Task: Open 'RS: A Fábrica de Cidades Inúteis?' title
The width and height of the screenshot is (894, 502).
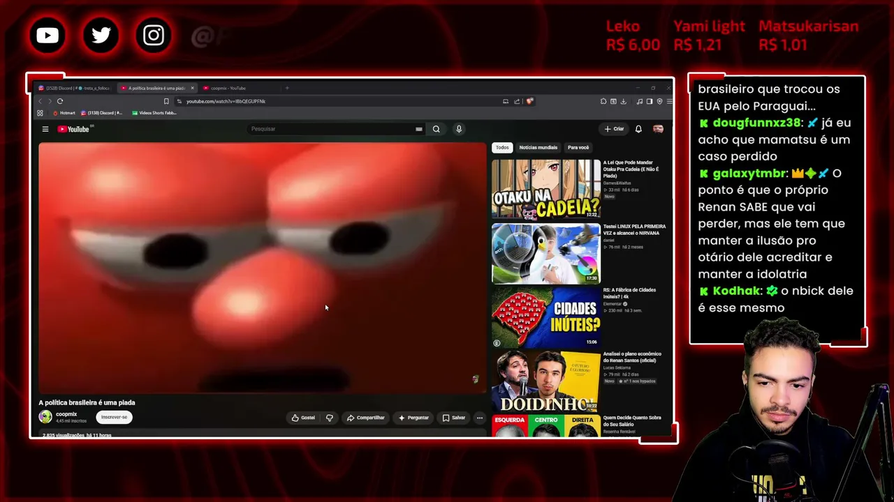Action: [x=629, y=294]
